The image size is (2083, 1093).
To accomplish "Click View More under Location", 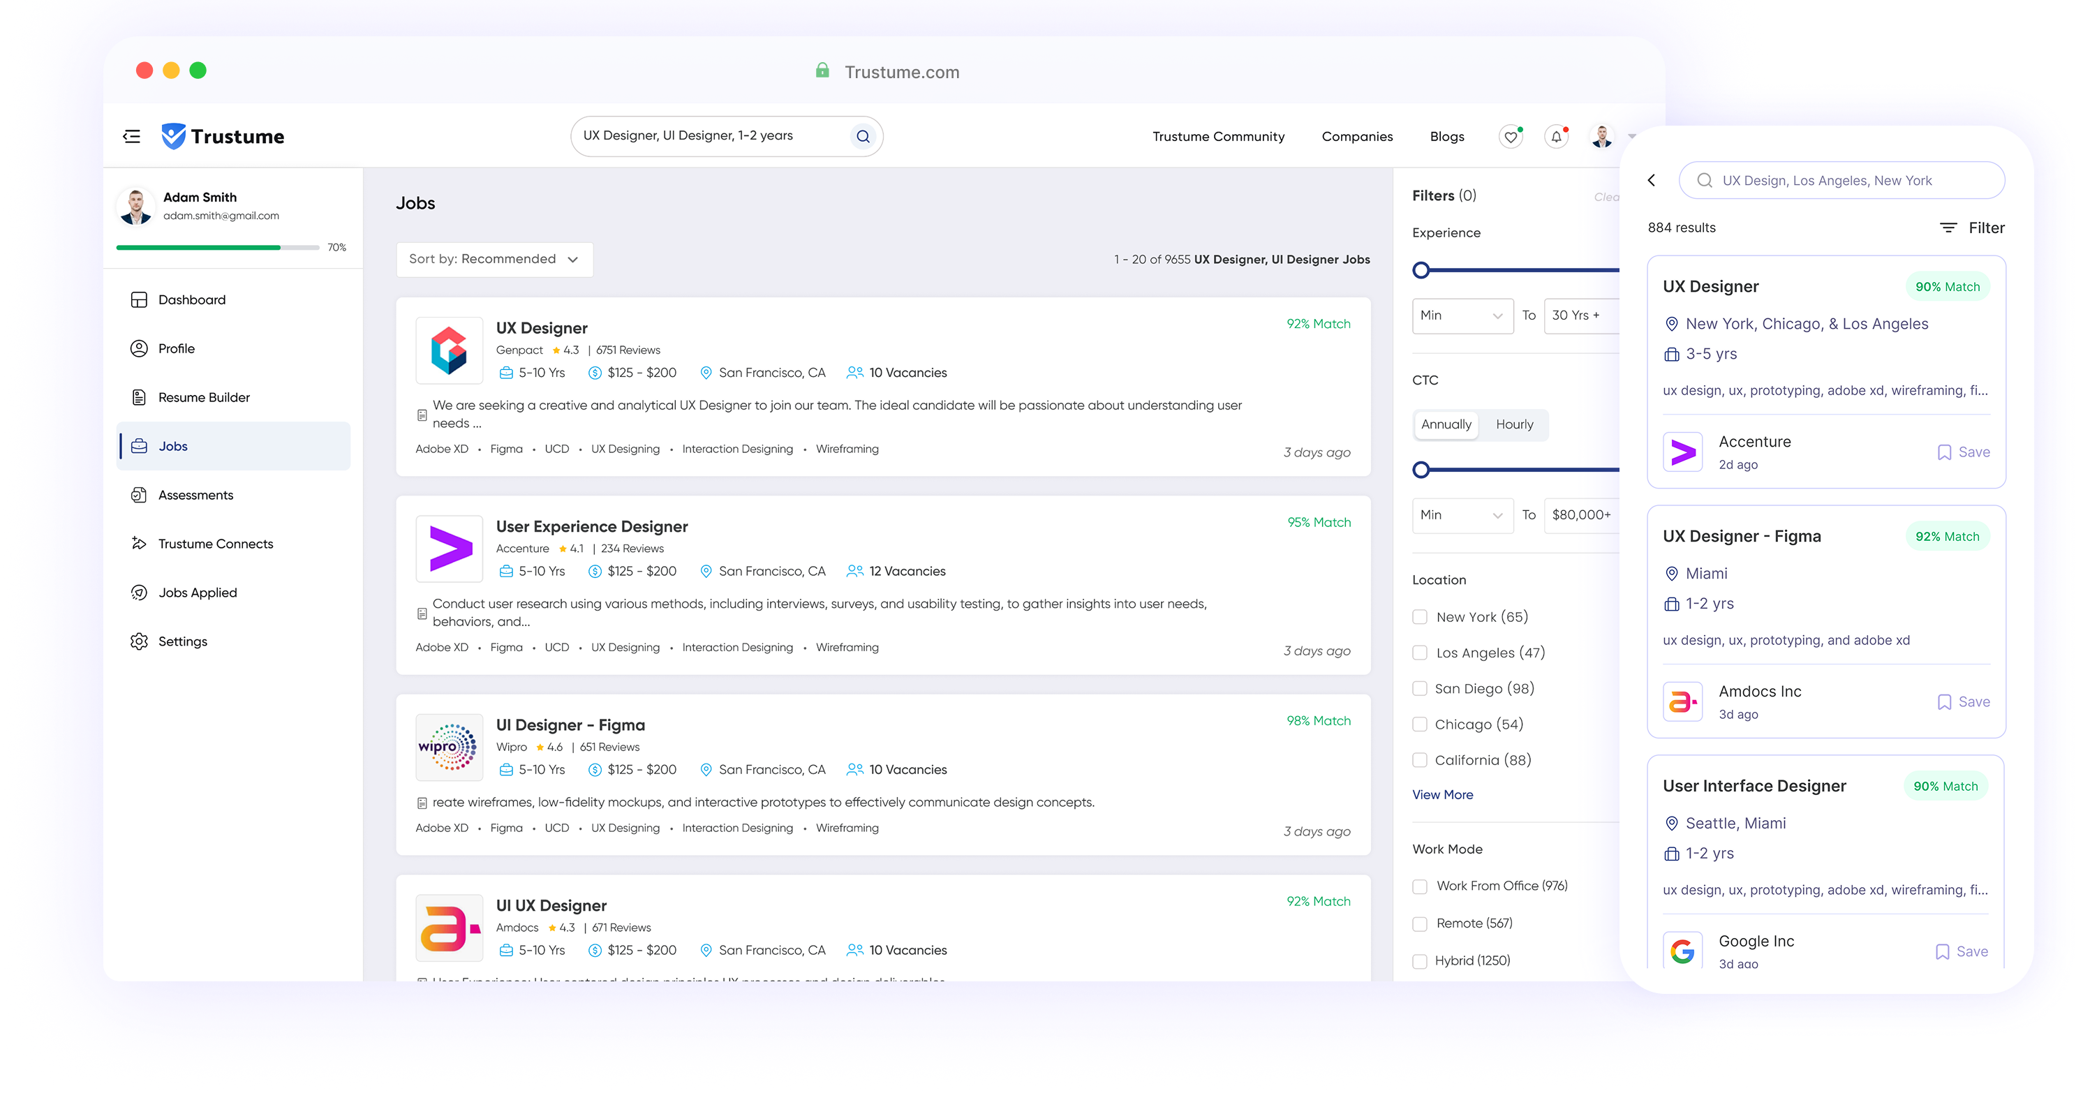I will click(x=1443, y=795).
